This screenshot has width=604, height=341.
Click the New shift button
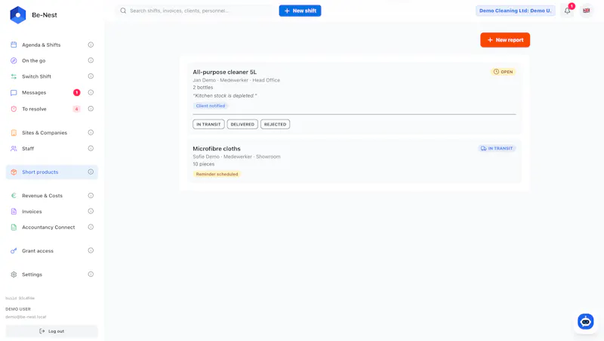[x=300, y=11]
